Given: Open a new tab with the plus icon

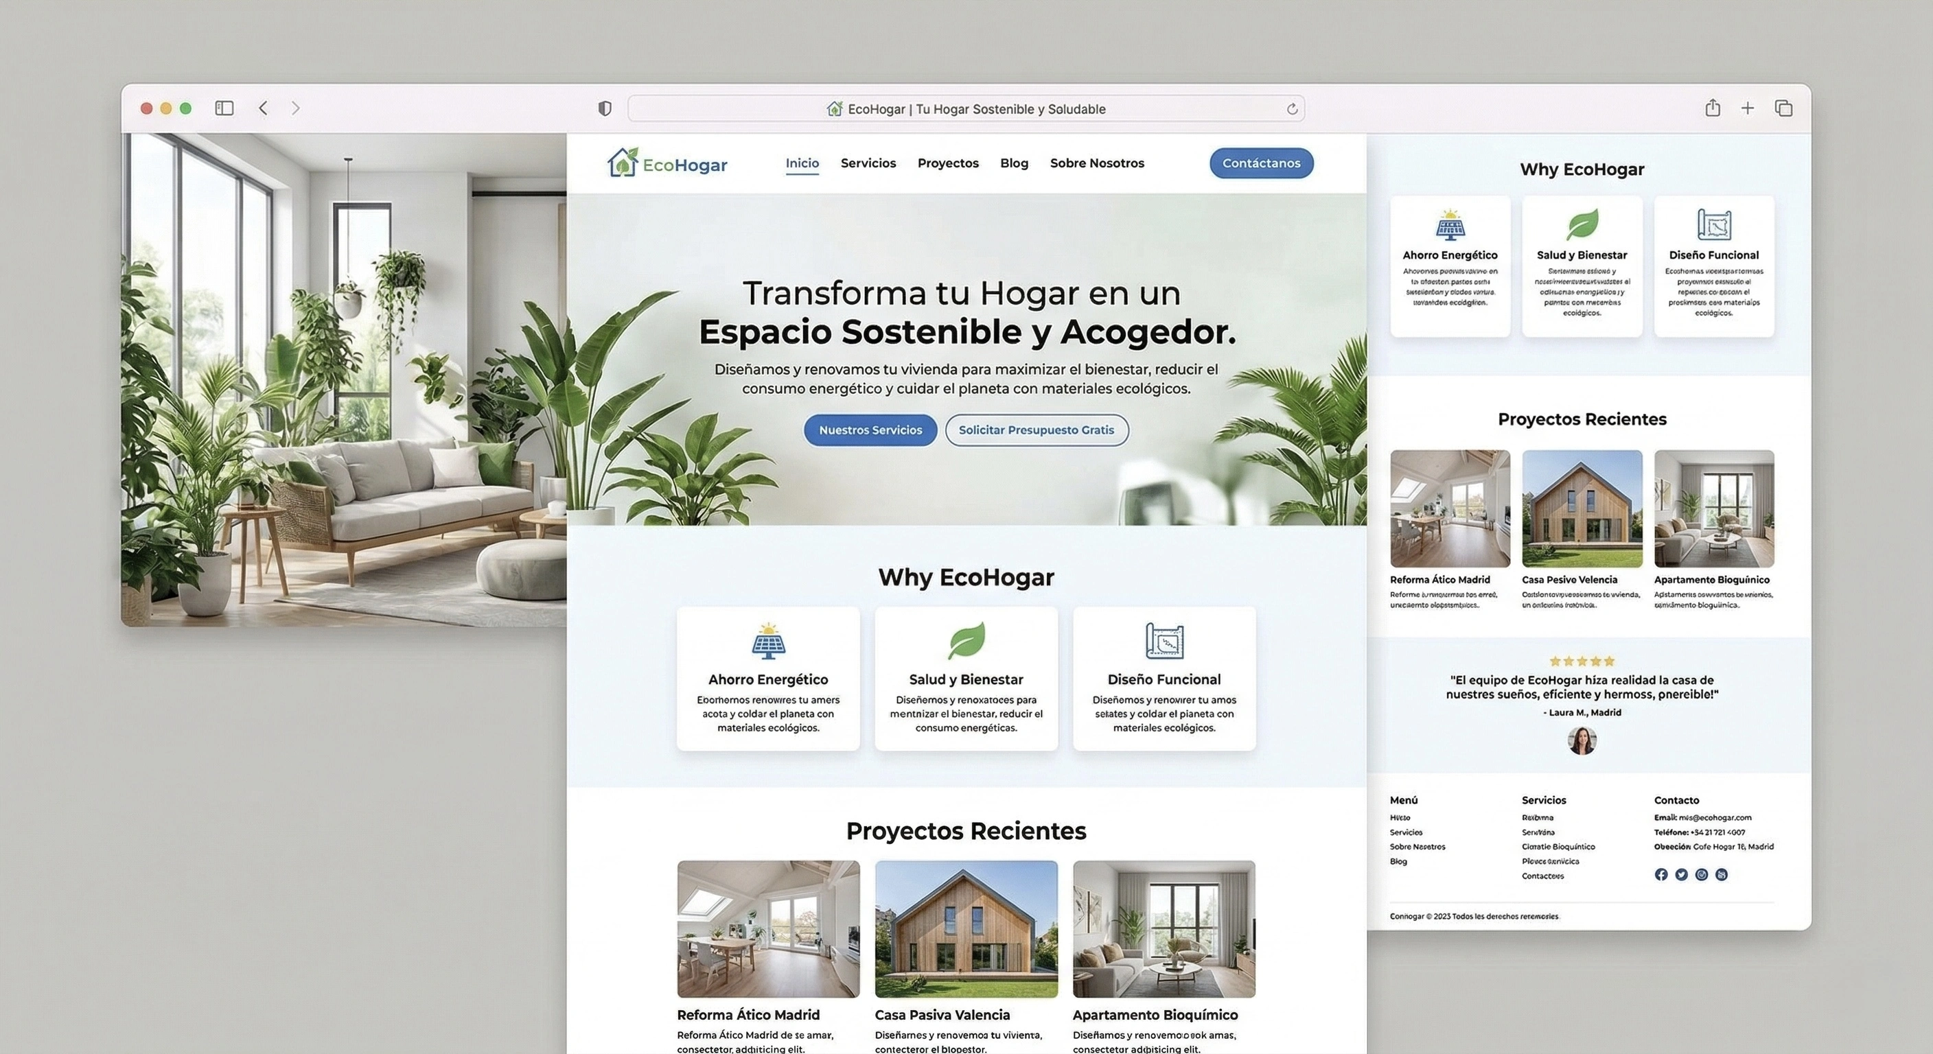Looking at the screenshot, I should [1748, 108].
